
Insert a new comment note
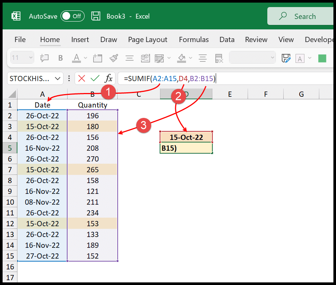click(x=45, y=58)
